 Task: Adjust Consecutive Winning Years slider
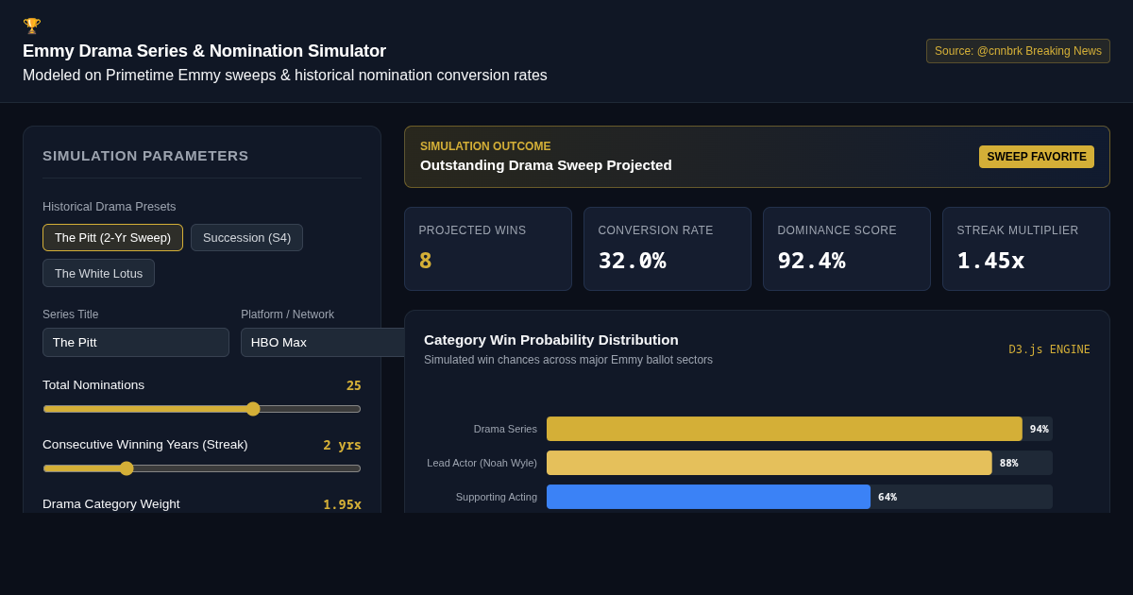(202, 468)
